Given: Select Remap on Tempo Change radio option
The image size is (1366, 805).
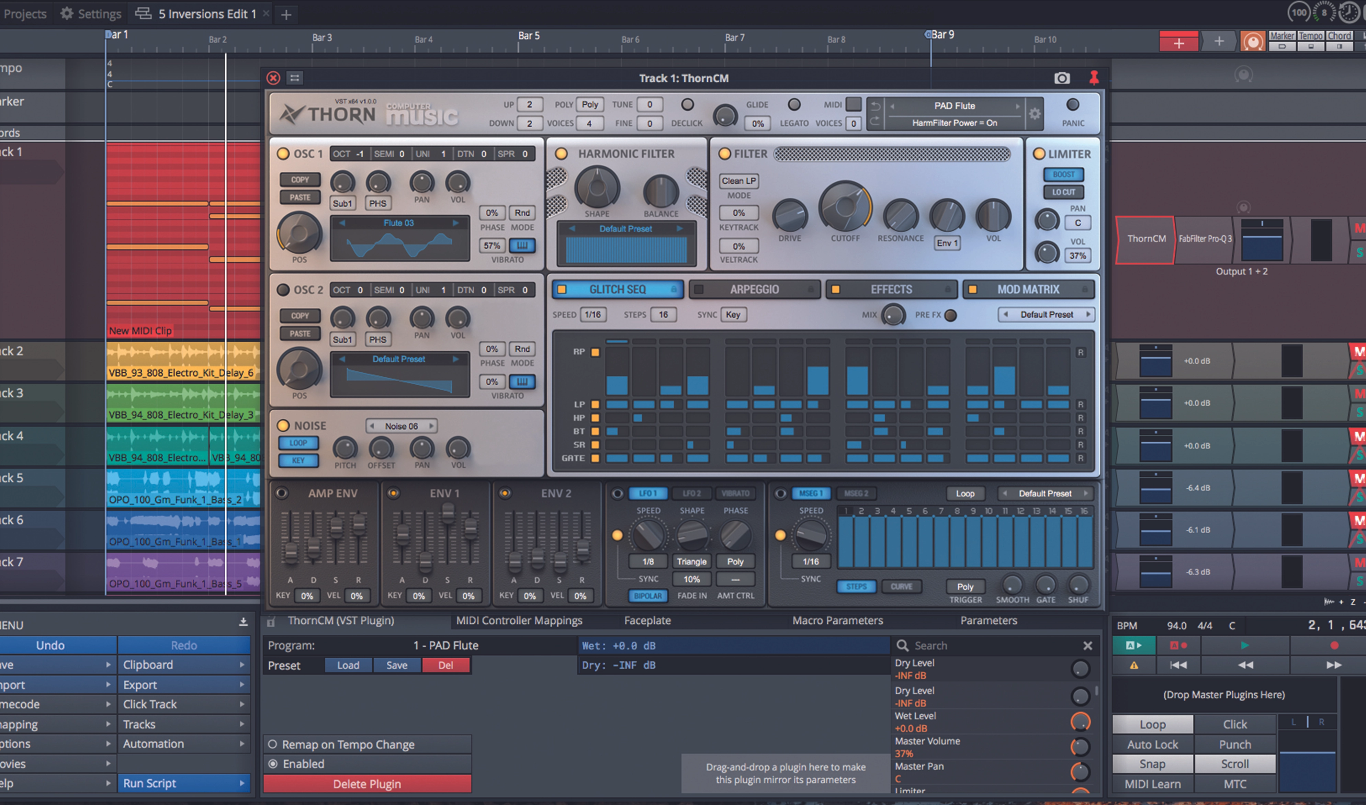Looking at the screenshot, I should (x=273, y=744).
